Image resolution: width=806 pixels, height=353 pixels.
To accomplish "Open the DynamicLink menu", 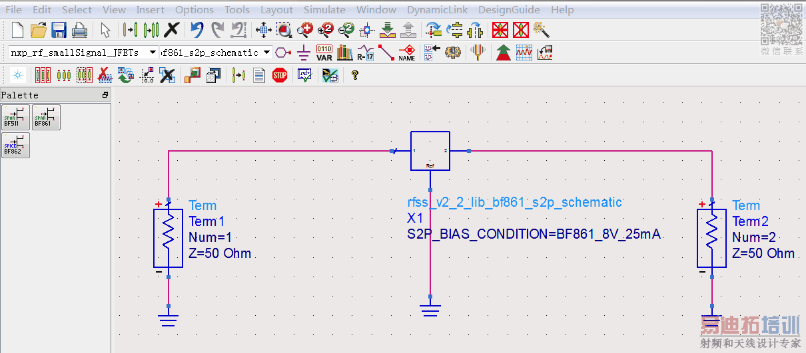I will tap(437, 9).
